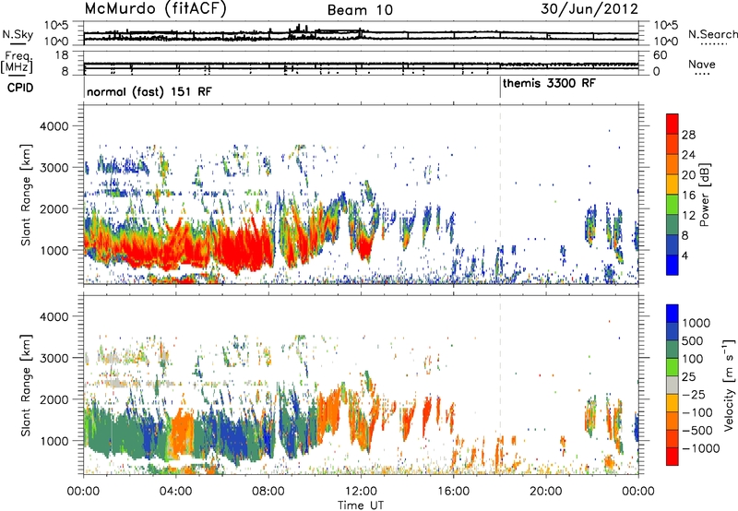Click the red top of the power colorbar

coord(673,124)
